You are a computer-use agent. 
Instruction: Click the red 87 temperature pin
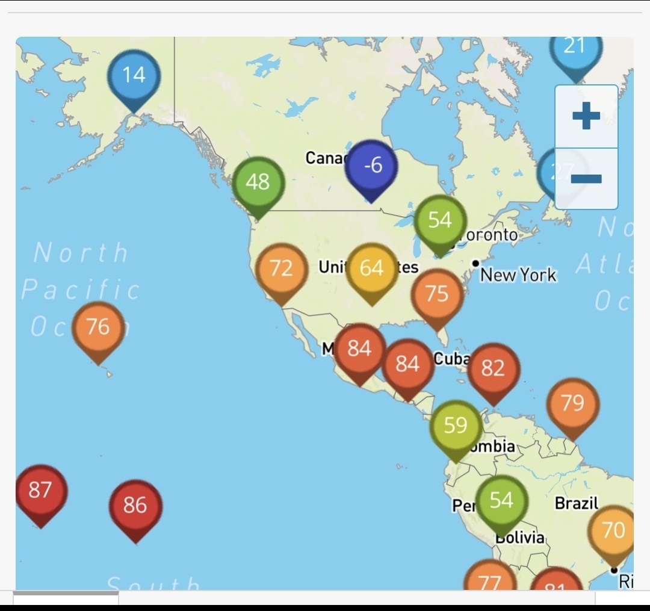pyautogui.click(x=40, y=491)
